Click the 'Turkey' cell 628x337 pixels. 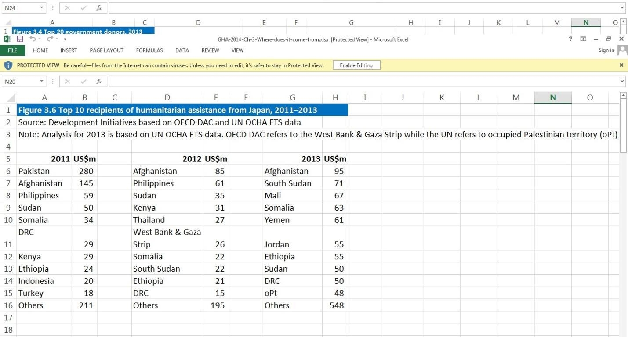44,293
